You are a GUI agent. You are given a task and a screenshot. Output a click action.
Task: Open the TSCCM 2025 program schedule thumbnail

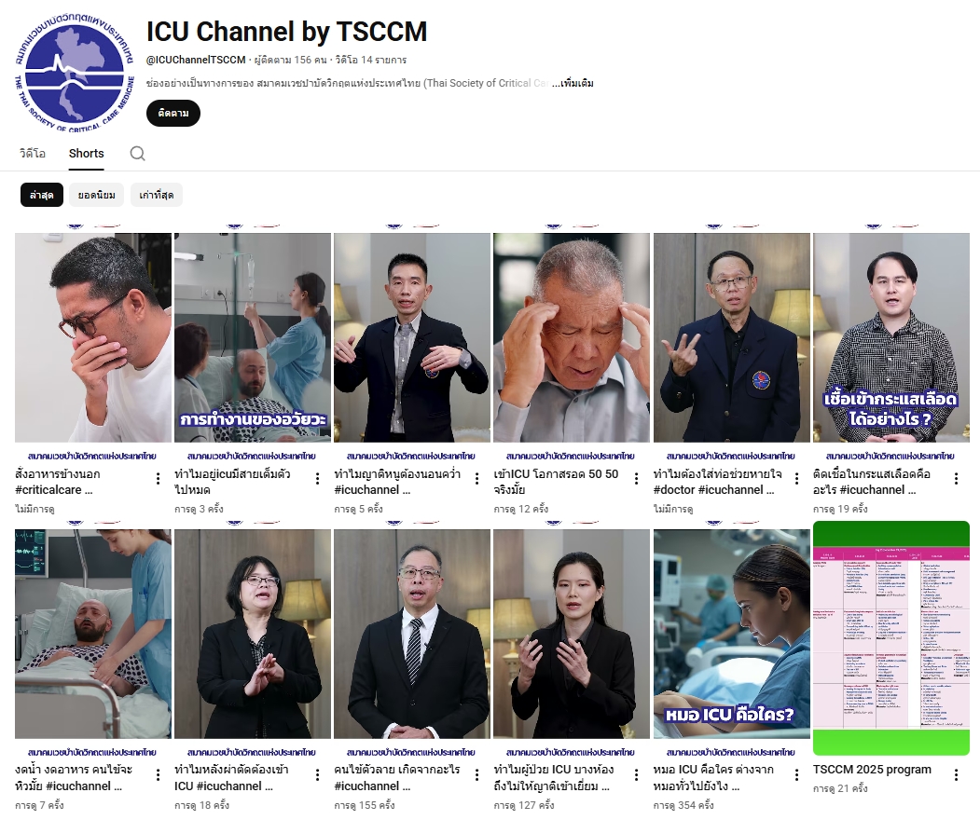pos(891,638)
